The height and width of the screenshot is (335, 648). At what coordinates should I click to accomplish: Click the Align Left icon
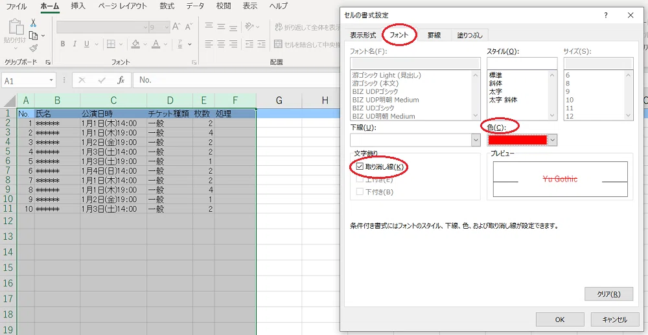pyautogui.click(x=209, y=44)
